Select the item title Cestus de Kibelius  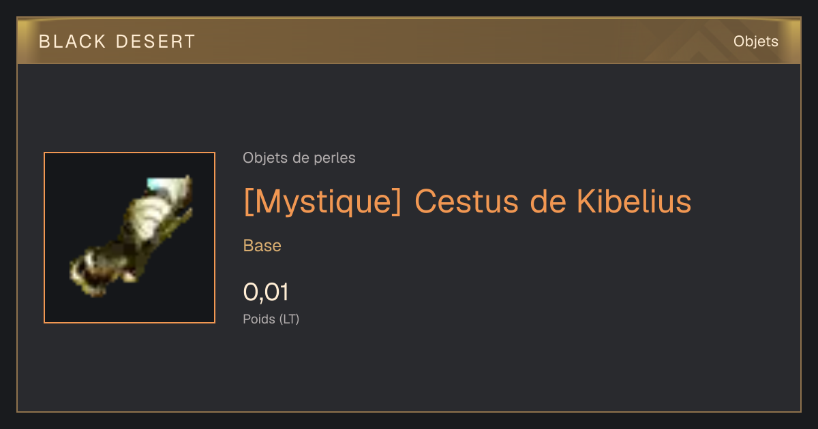(468, 202)
